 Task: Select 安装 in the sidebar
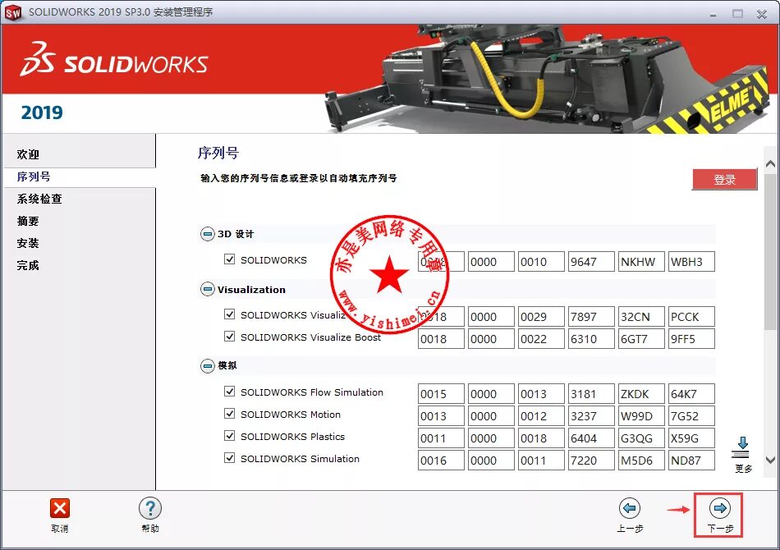coord(28,243)
